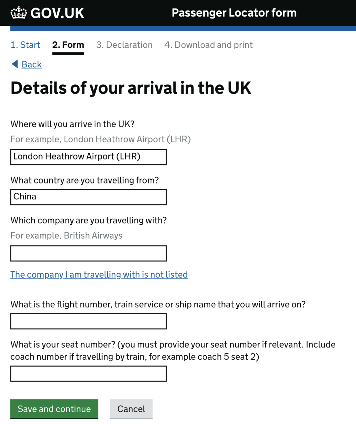The image size is (356, 424).
Task: Focus the seat number text box
Action: point(88,374)
